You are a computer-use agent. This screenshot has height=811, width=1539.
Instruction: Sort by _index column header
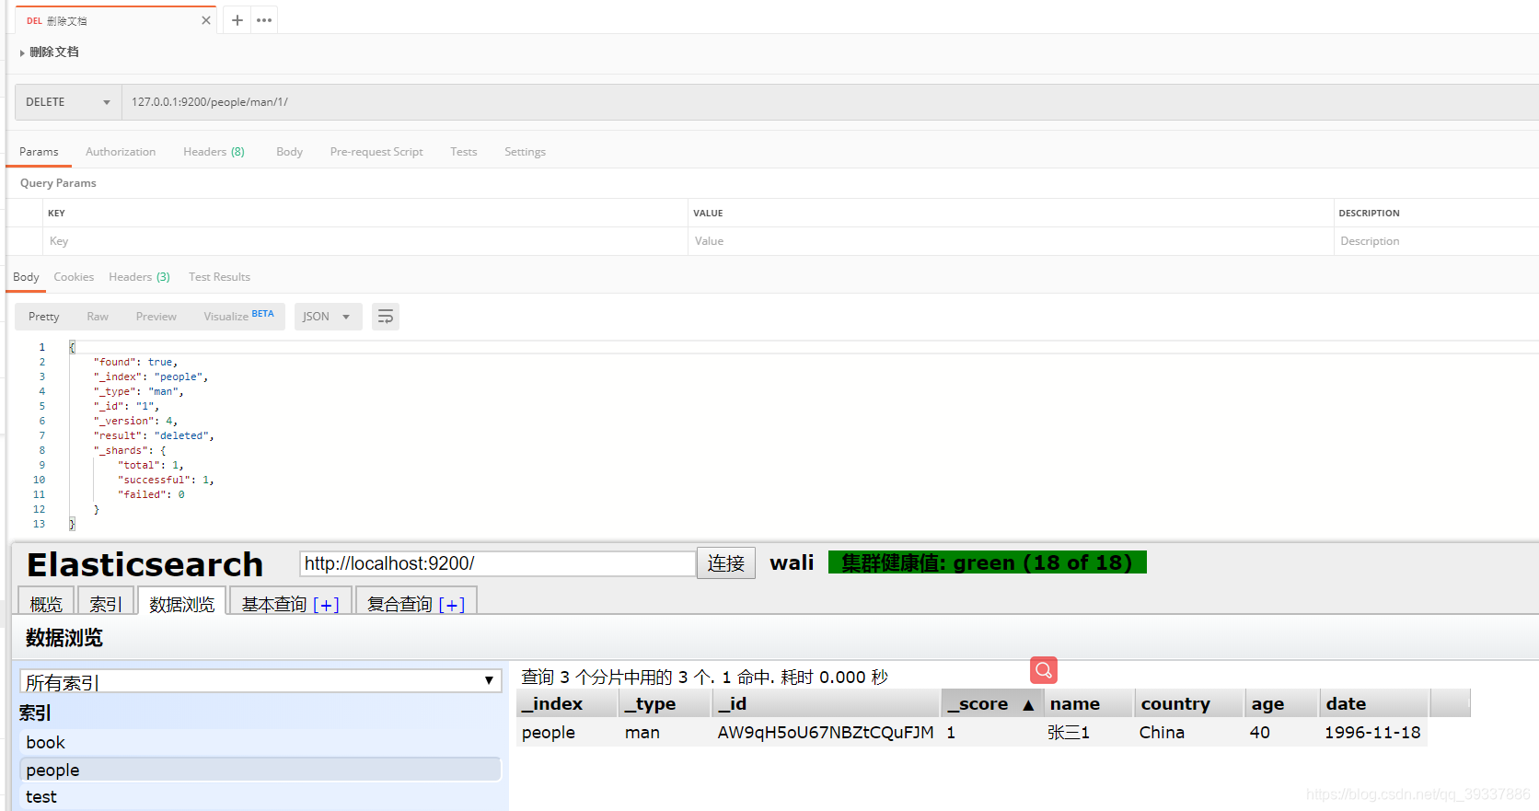(566, 703)
